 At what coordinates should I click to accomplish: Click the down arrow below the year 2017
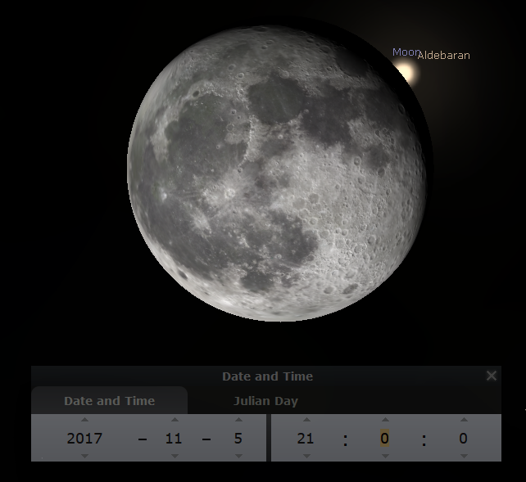pos(84,456)
